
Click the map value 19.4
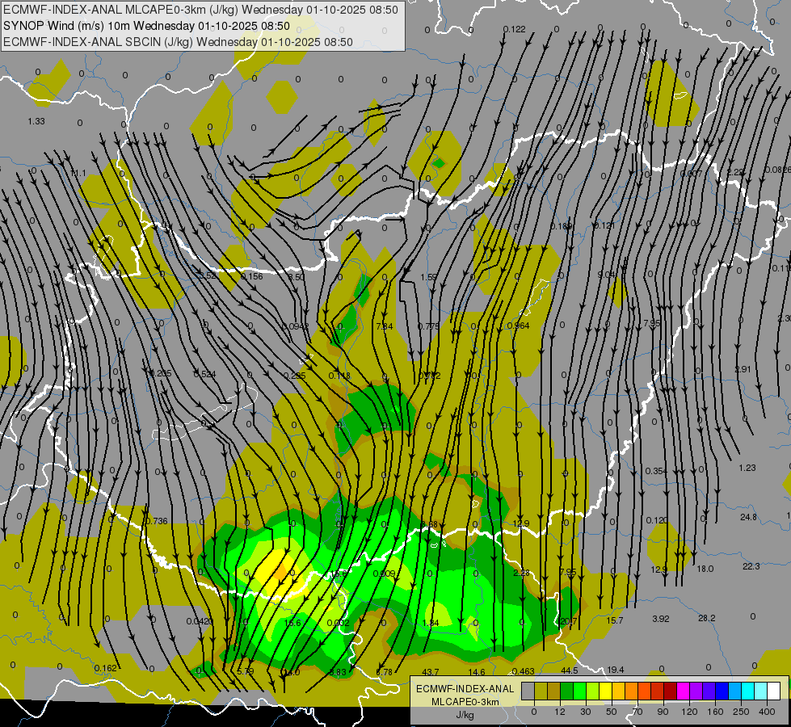[x=616, y=670]
